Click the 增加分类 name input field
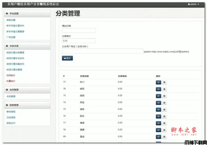The height and width of the screenshot is (145, 207). coord(79,30)
